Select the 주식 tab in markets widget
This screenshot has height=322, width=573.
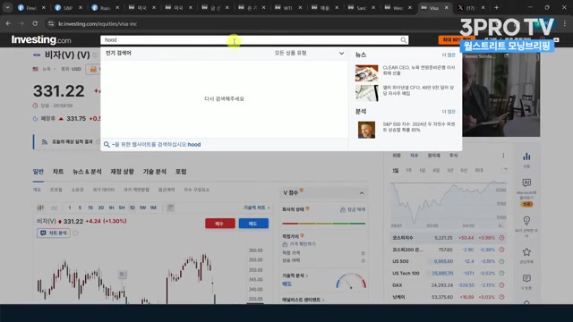[x=454, y=156]
